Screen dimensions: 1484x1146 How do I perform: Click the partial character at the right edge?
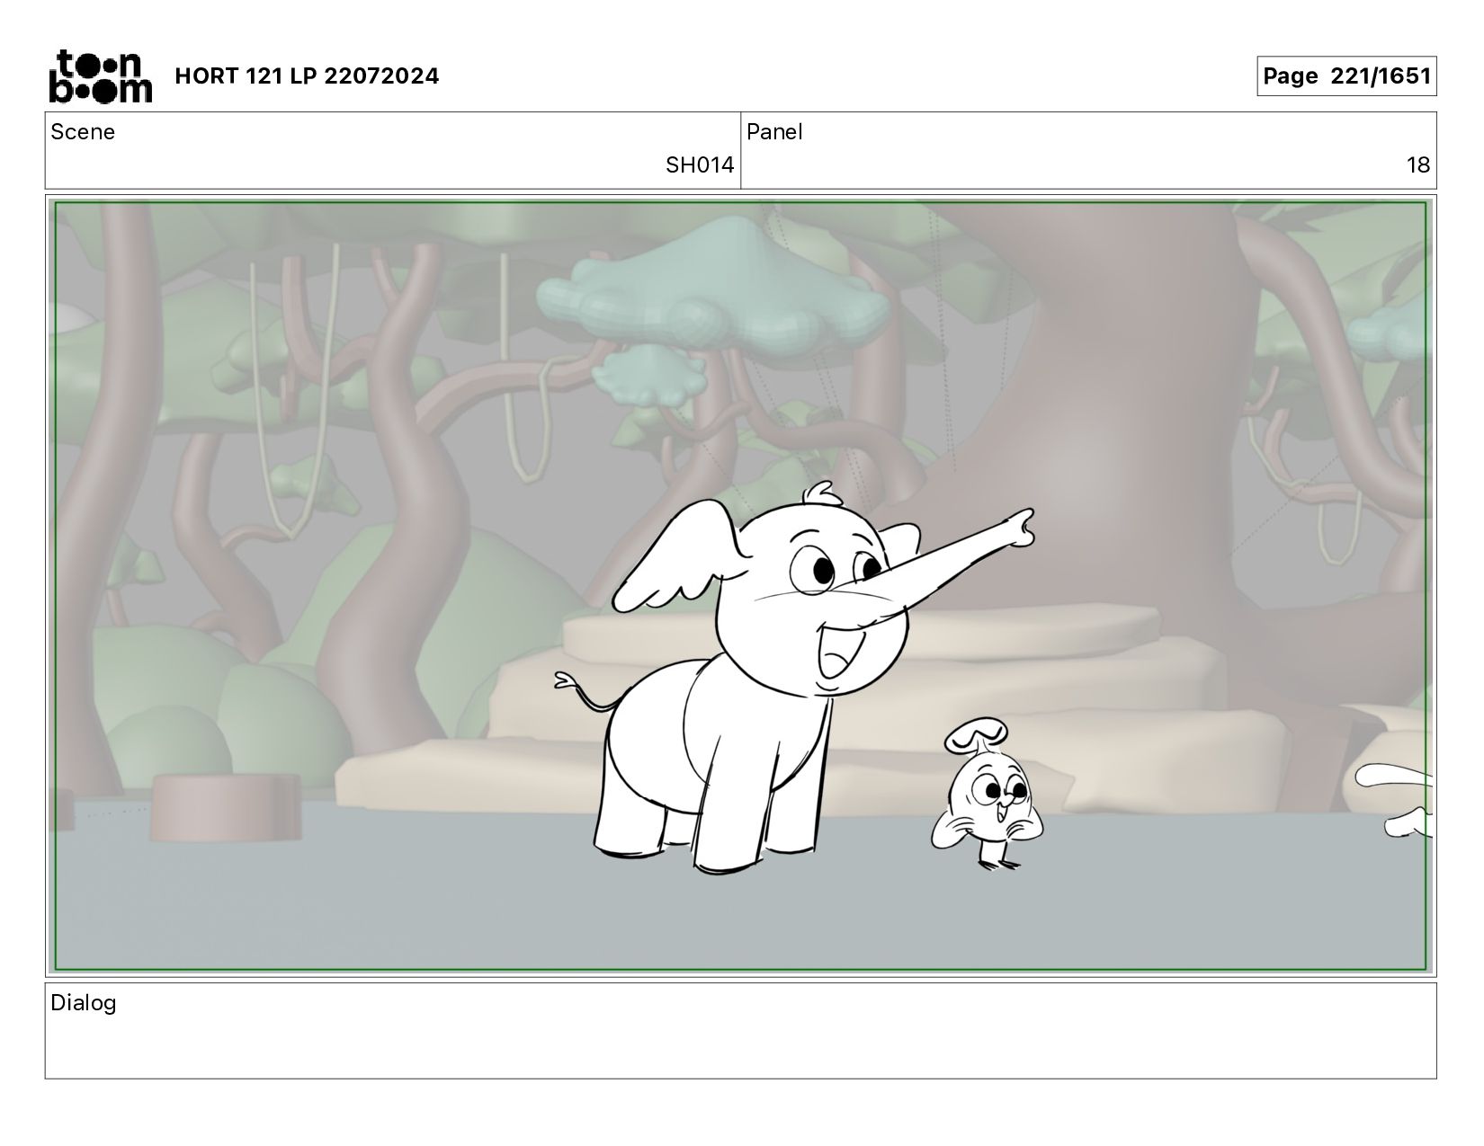pos(1408,800)
